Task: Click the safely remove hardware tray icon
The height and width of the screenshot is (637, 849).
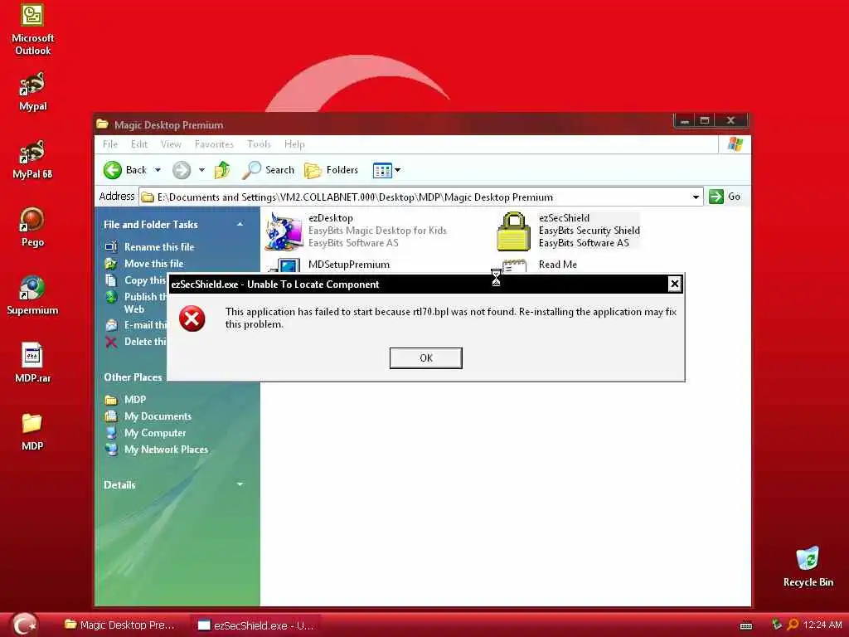Action: [x=776, y=625]
